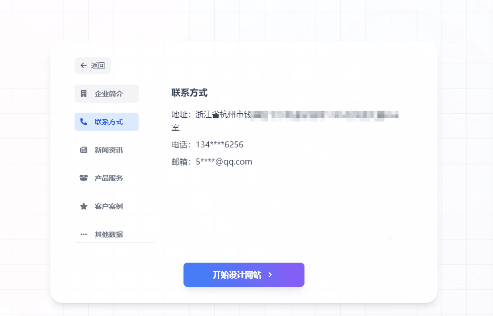The width and height of the screenshot is (493, 316).
Task: Open the 企业简介 tab
Action: coord(108,94)
